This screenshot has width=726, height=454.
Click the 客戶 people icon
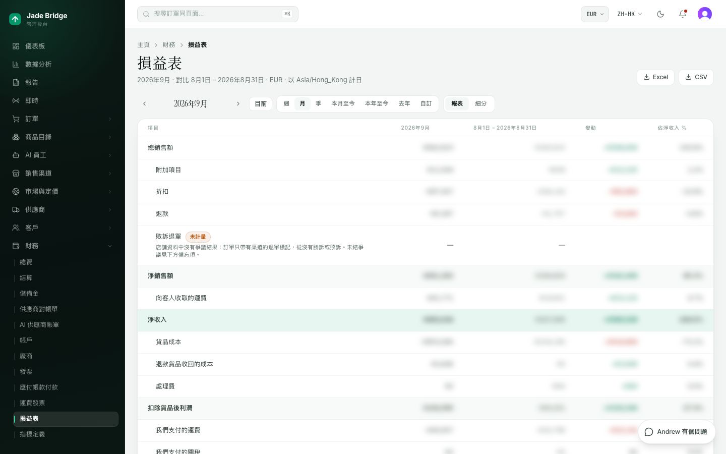tap(16, 228)
